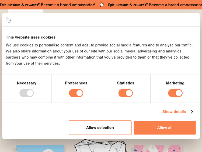Click the black-and-white rock illustration thumbnail
This screenshot has height=152, width=202.
point(100,146)
